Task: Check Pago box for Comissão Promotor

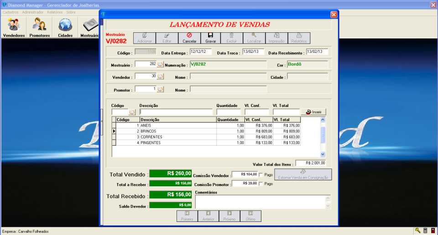Action: pyautogui.click(x=261, y=184)
